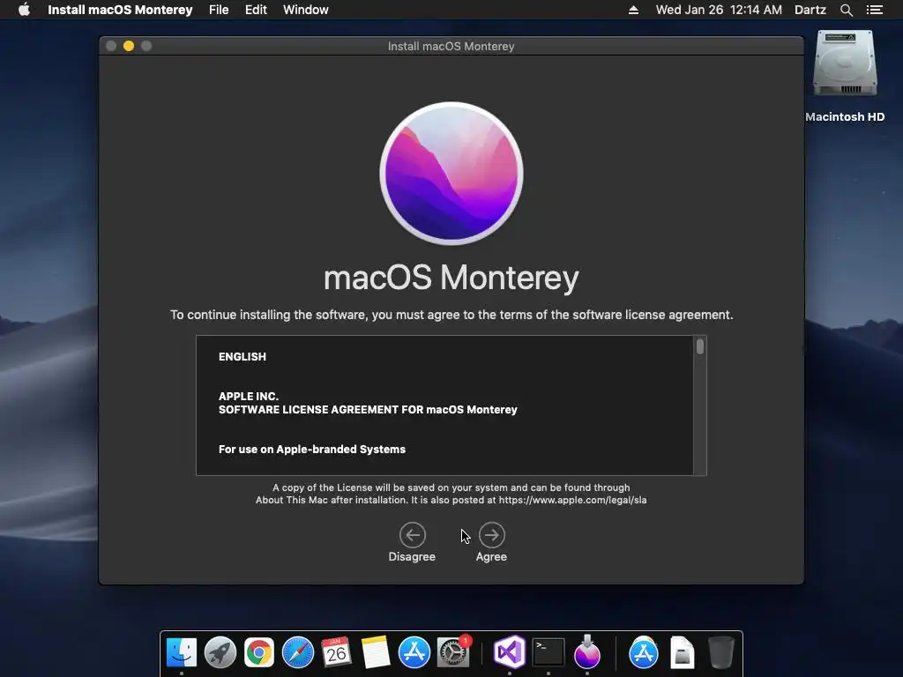
Task: Open Notes in the Dock
Action: tap(375, 652)
